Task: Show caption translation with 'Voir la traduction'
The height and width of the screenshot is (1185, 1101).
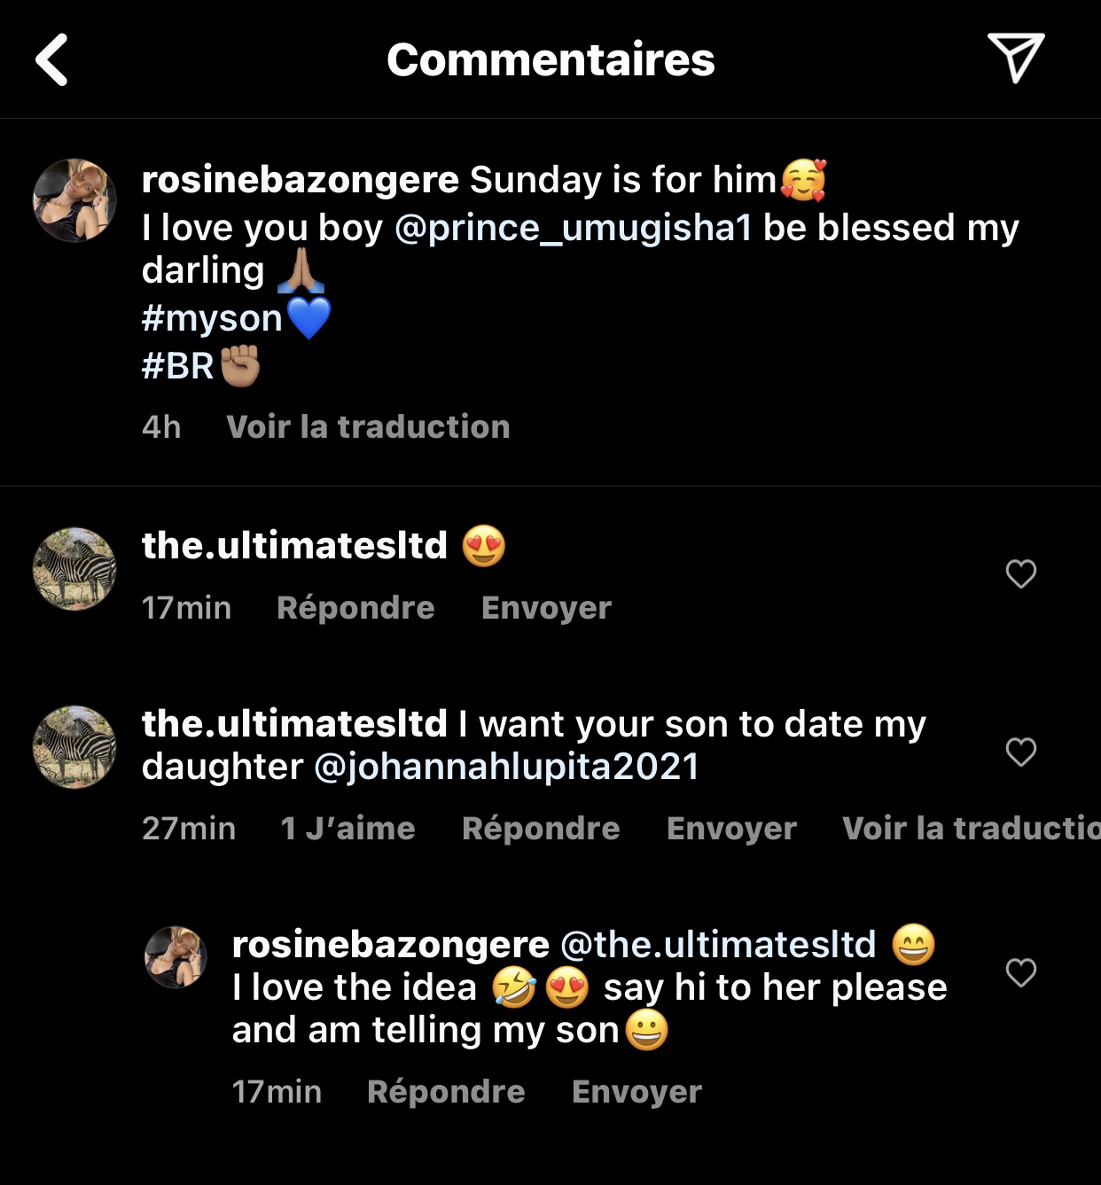Action: point(368,427)
